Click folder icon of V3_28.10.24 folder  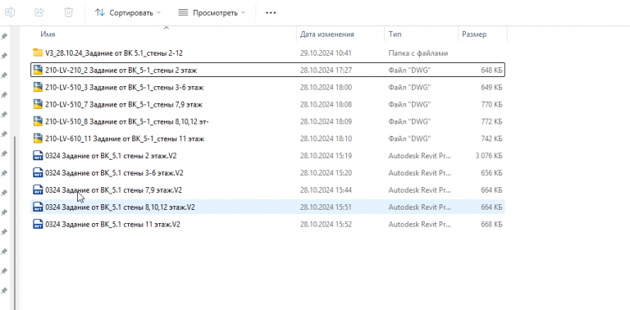pyautogui.click(x=38, y=52)
